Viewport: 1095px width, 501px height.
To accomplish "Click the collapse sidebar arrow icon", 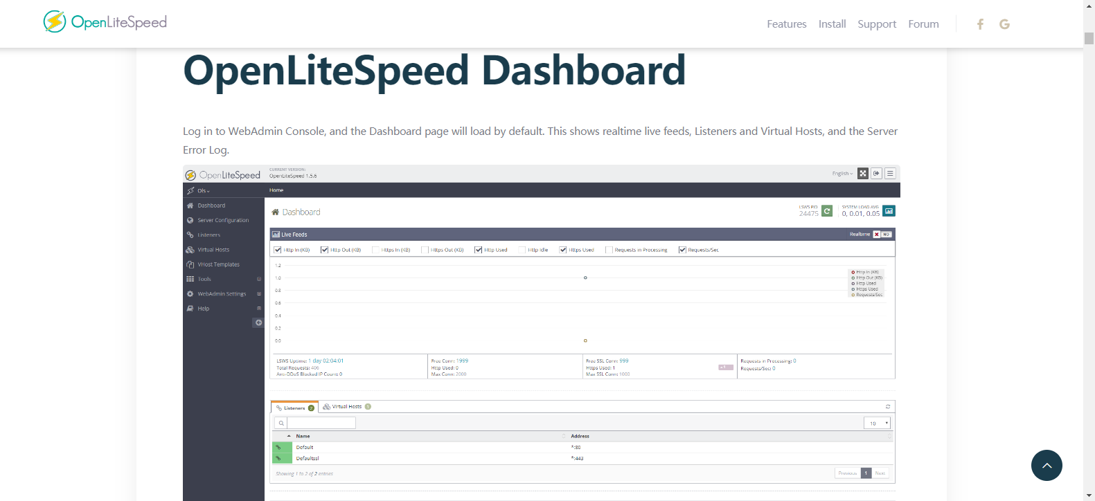I will pyautogui.click(x=258, y=322).
